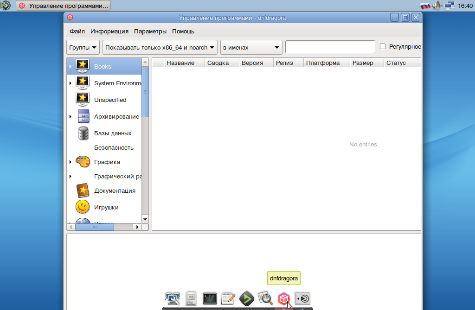Open the Группы view dropdown
The width and height of the screenshot is (475, 310).
click(x=83, y=48)
